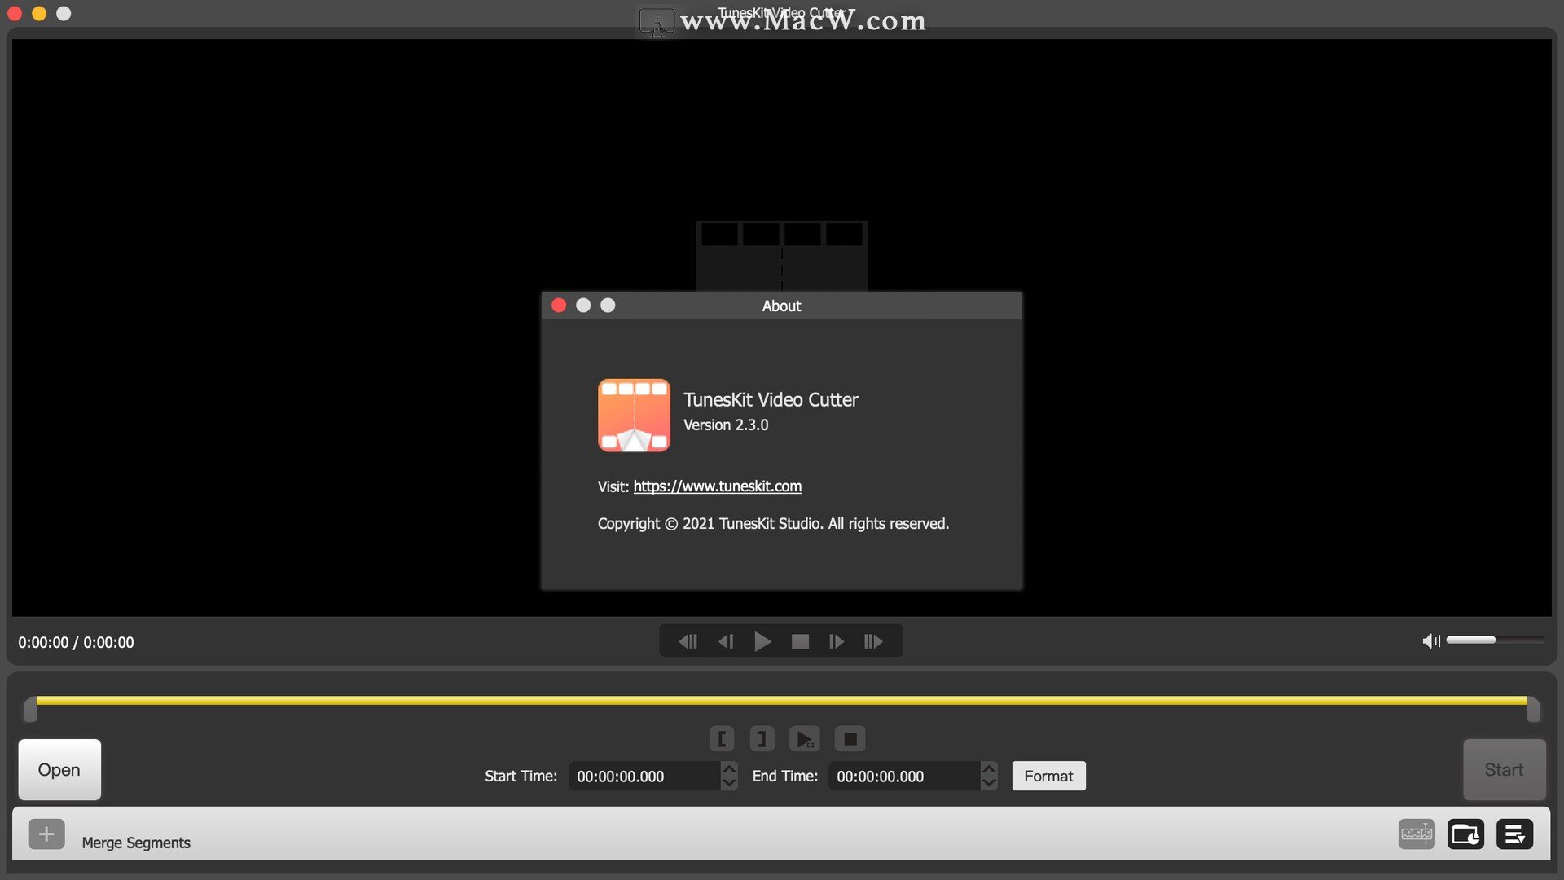Set segment start with left bracket icon

(722, 739)
